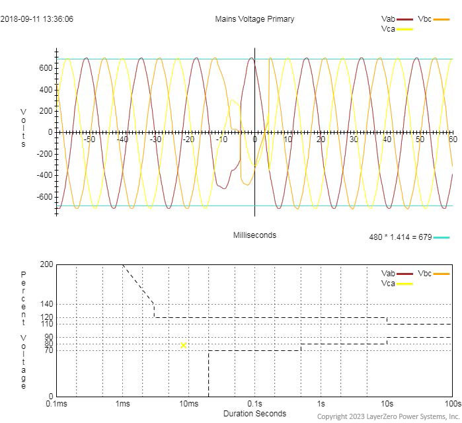Click the 100s duration axis label
The image size is (462, 423).
click(x=453, y=404)
